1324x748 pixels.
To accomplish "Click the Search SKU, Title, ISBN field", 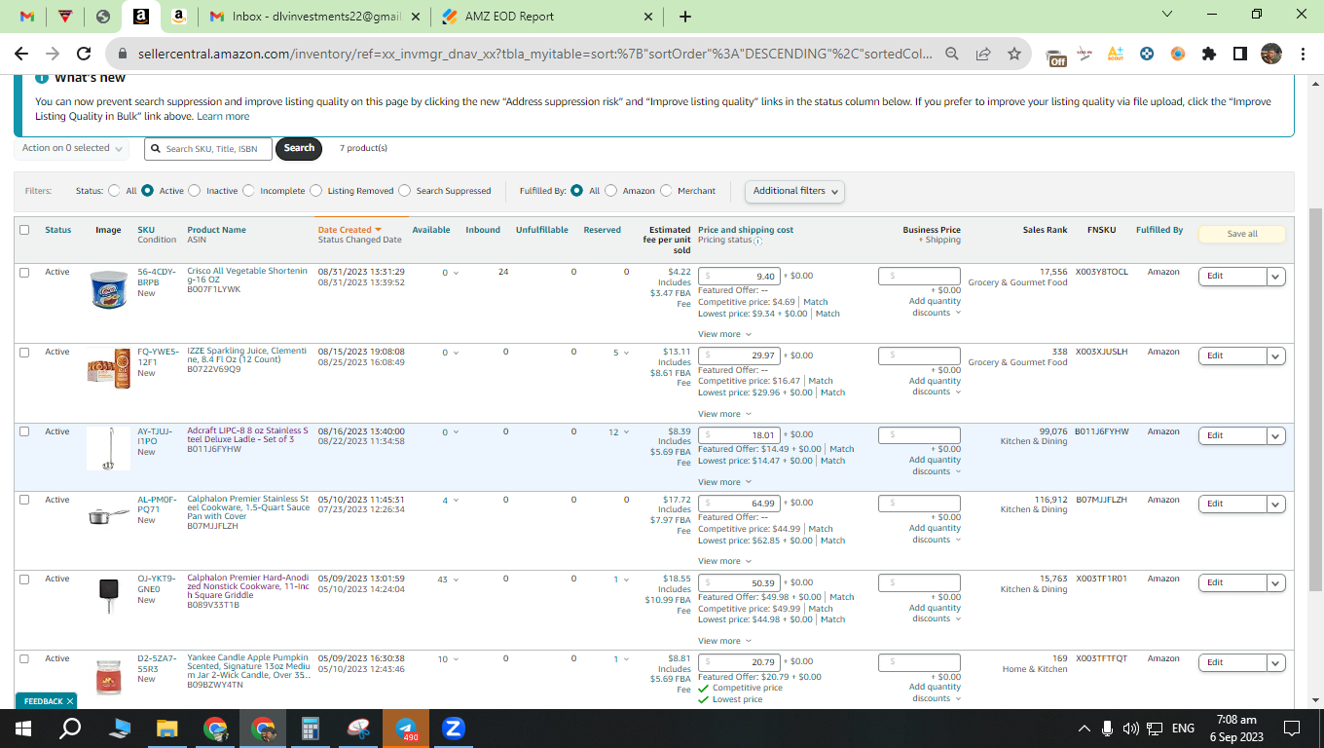I will (208, 149).
